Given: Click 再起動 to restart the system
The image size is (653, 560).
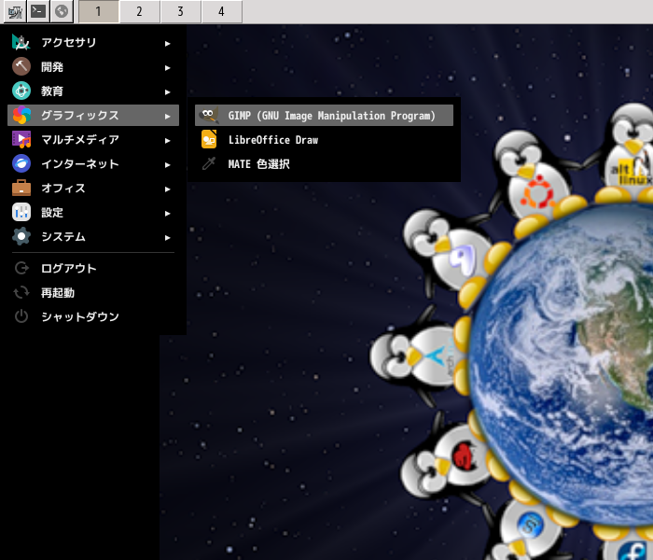Looking at the screenshot, I should click(57, 293).
